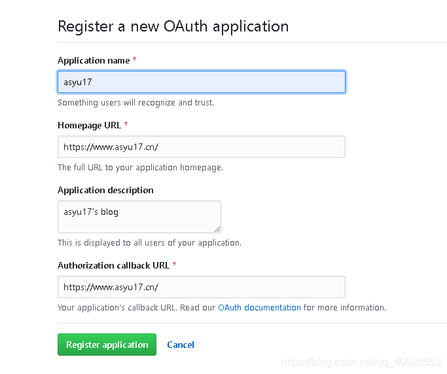Click the Application name input field
The width and height of the screenshot is (447, 374).
click(x=202, y=82)
